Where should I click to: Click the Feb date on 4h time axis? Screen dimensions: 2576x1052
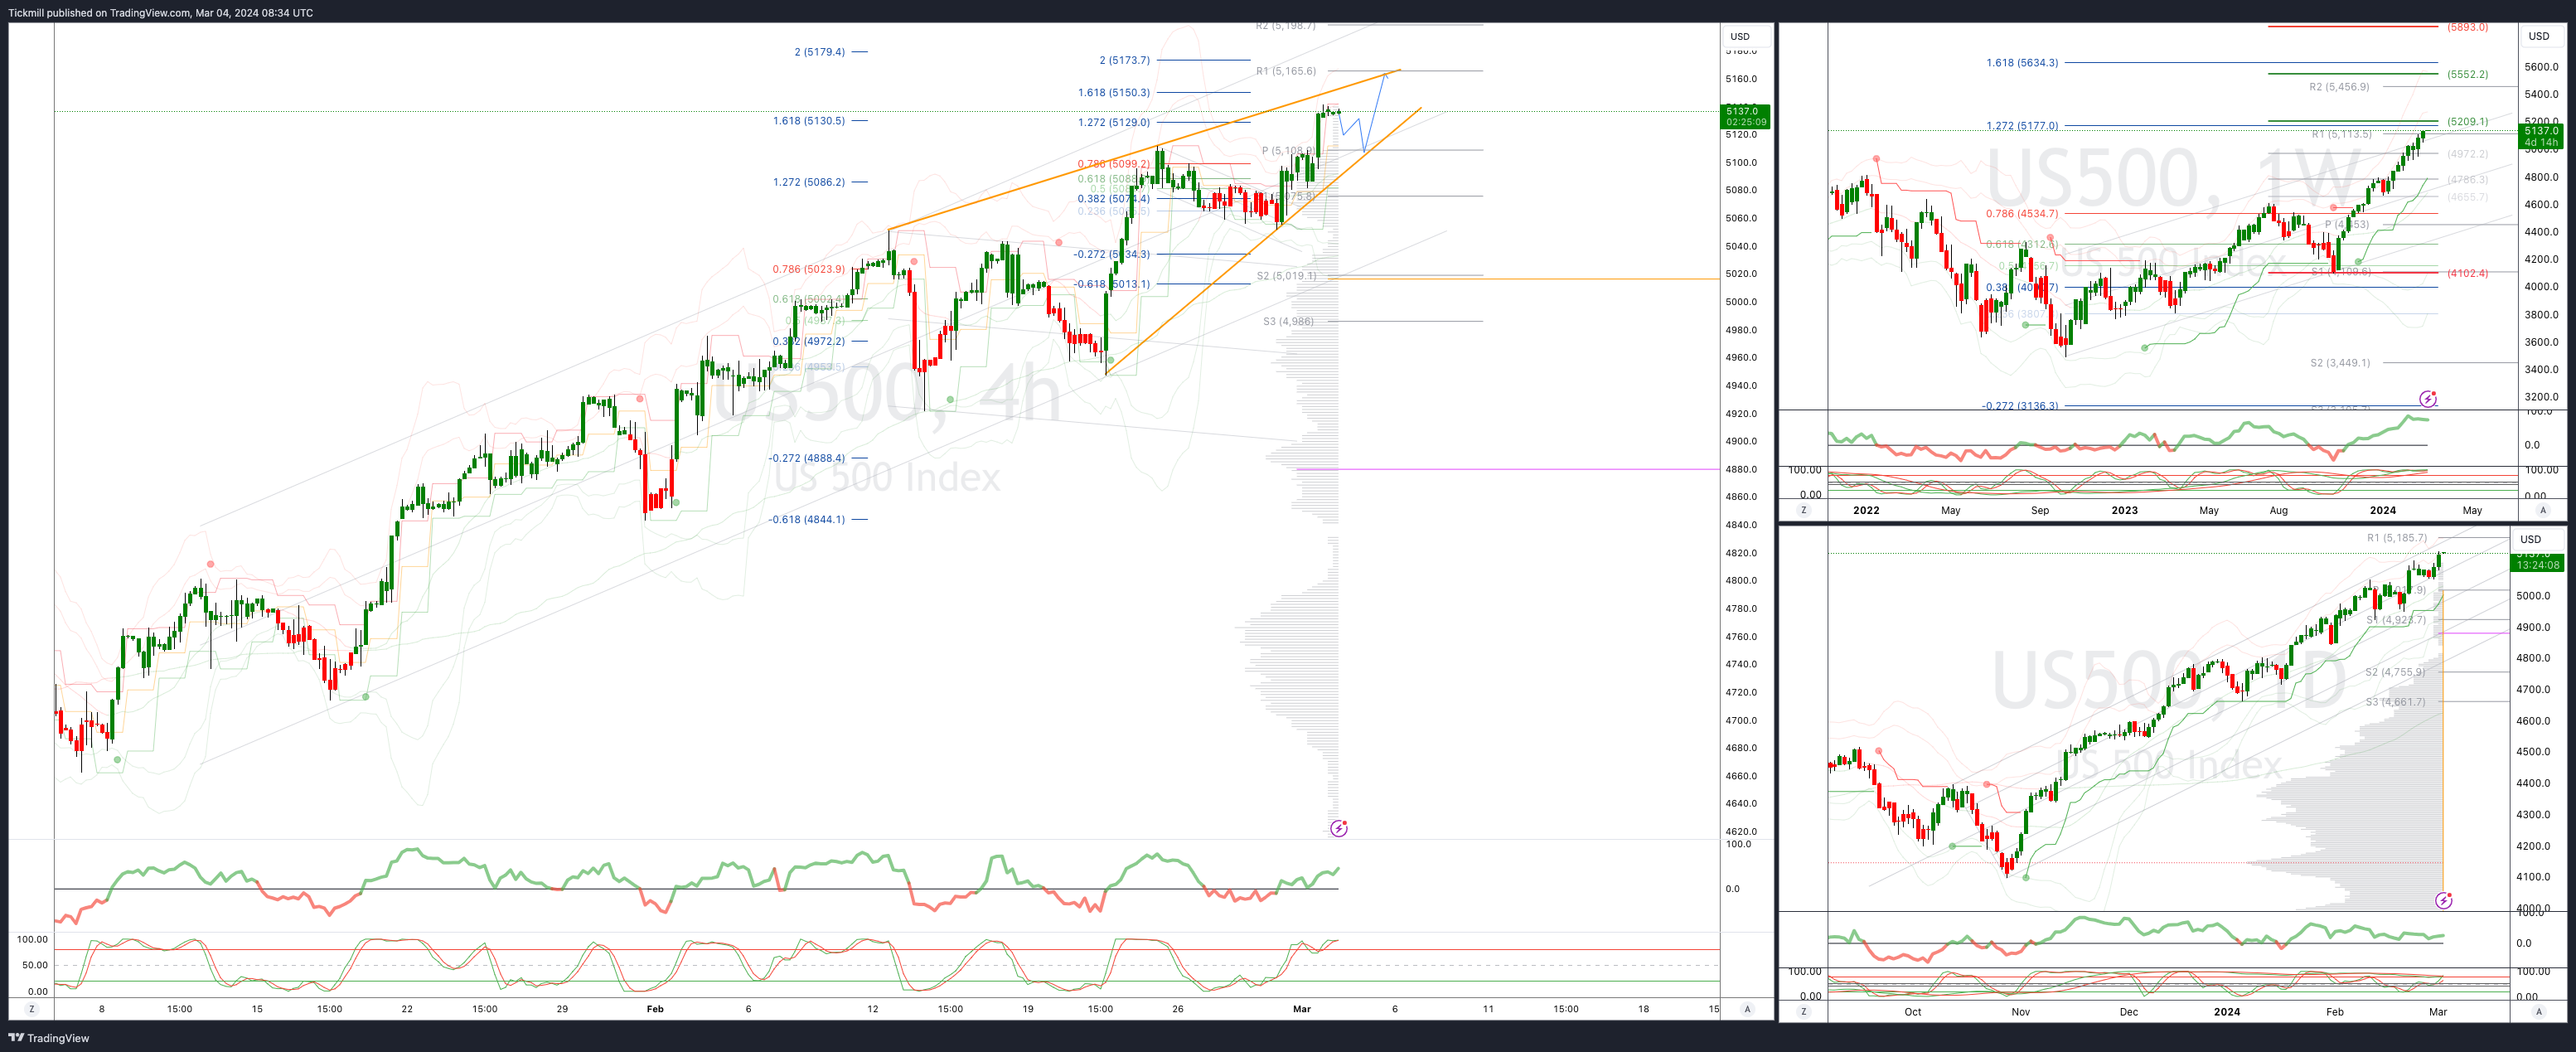click(x=655, y=1009)
